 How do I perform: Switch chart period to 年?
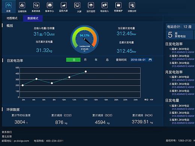pos(96,60)
